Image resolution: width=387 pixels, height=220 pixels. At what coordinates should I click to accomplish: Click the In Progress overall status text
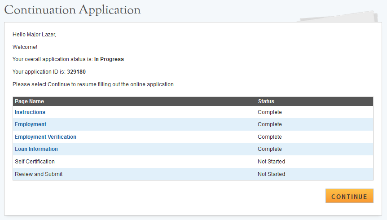[x=109, y=59]
